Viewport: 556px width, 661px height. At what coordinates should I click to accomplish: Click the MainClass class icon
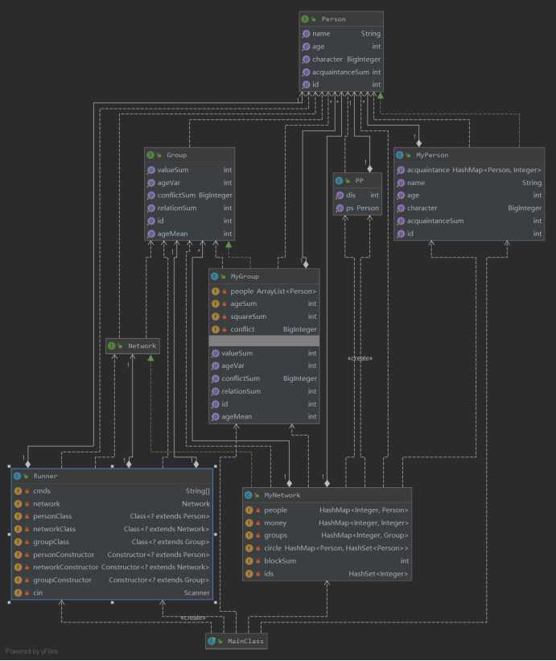pyautogui.click(x=212, y=642)
